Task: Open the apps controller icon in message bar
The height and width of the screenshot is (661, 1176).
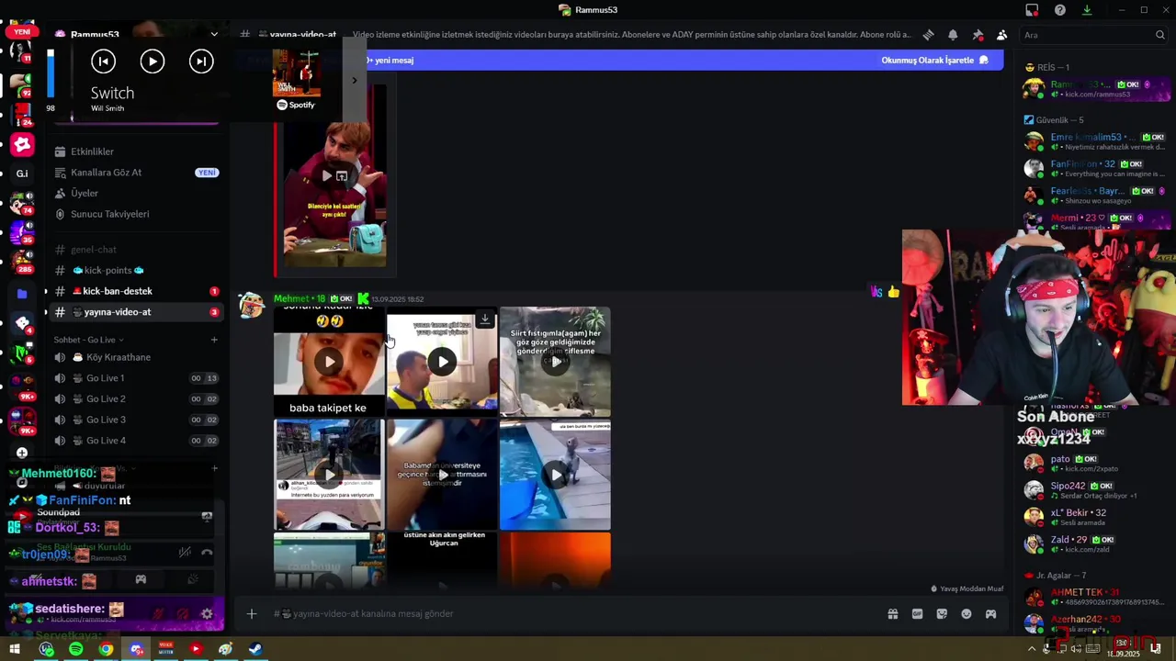Action: pos(990,614)
